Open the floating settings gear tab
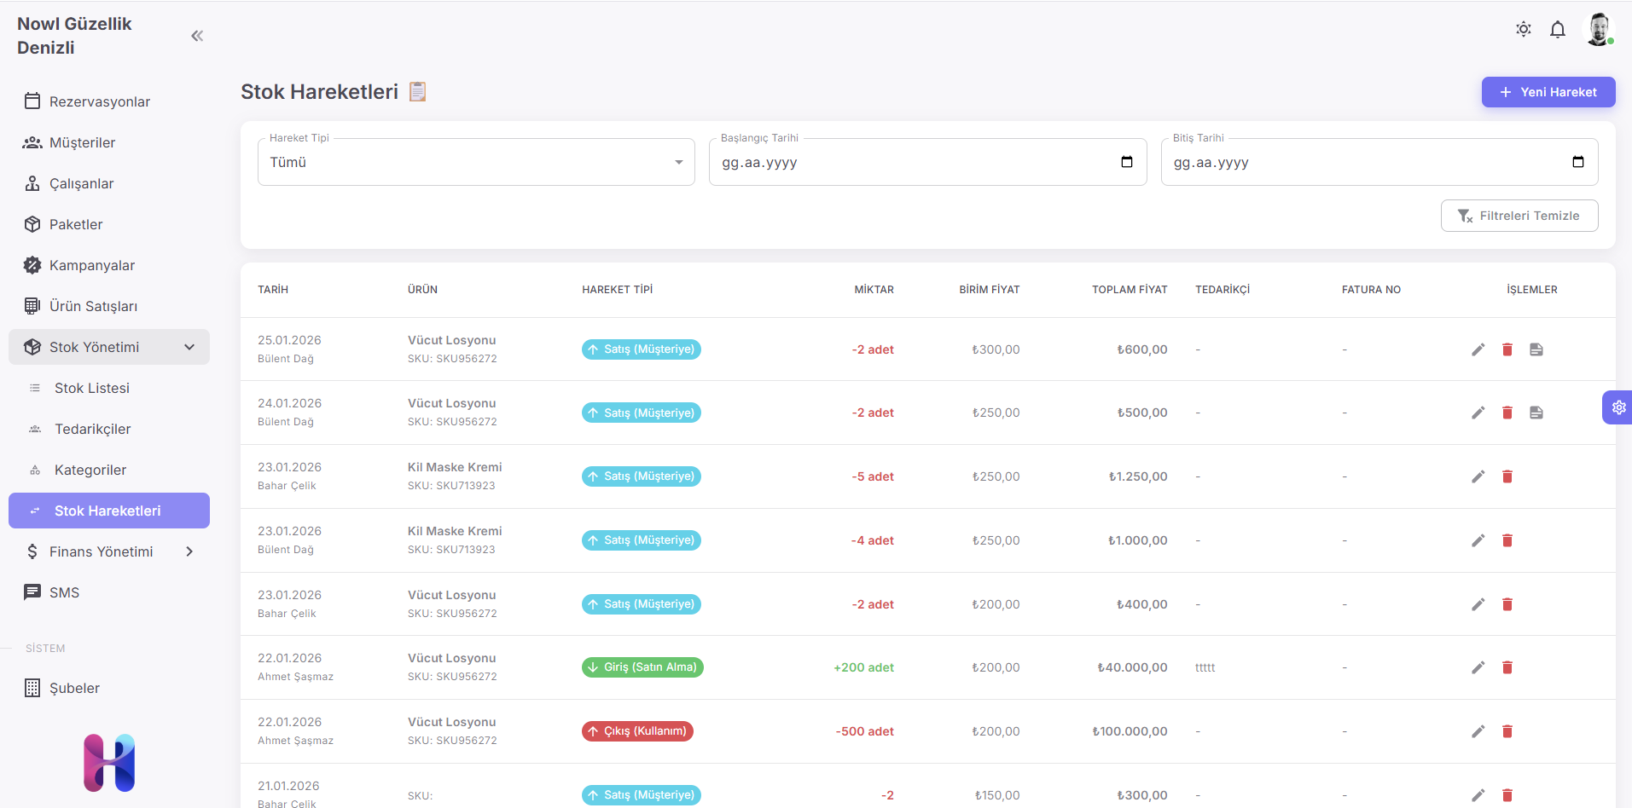Screen dimensions: 1632x808 [x=1618, y=407]
